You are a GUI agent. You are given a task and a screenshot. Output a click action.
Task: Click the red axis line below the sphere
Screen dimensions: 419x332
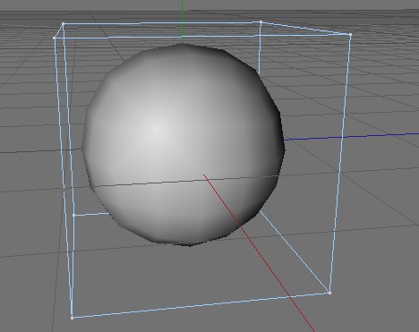(259, 253)
